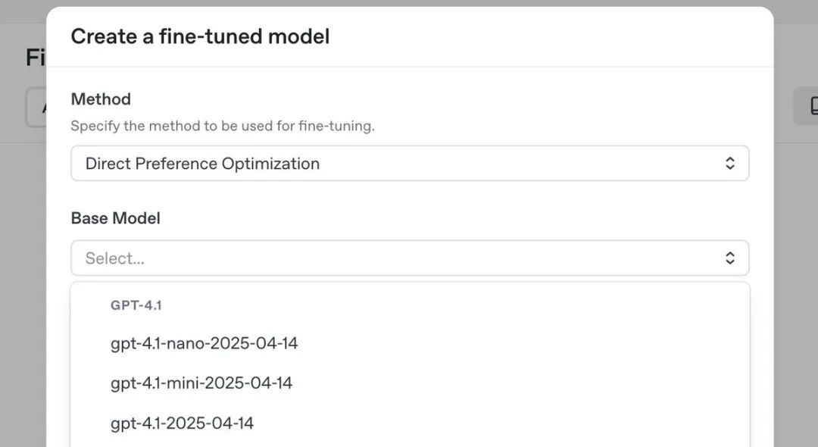818x447 pixels.
Task: Click the GPT-4.1 group header in the list
Action: pos(136,305)
